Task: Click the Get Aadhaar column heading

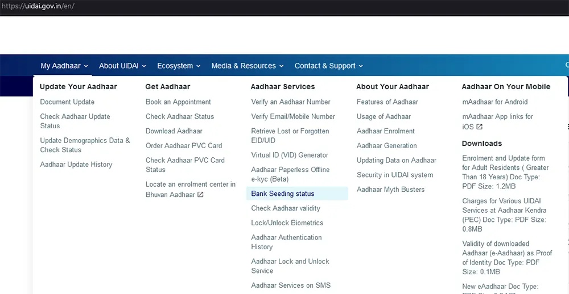Action: pyautogui.click(x=168, y=87)
